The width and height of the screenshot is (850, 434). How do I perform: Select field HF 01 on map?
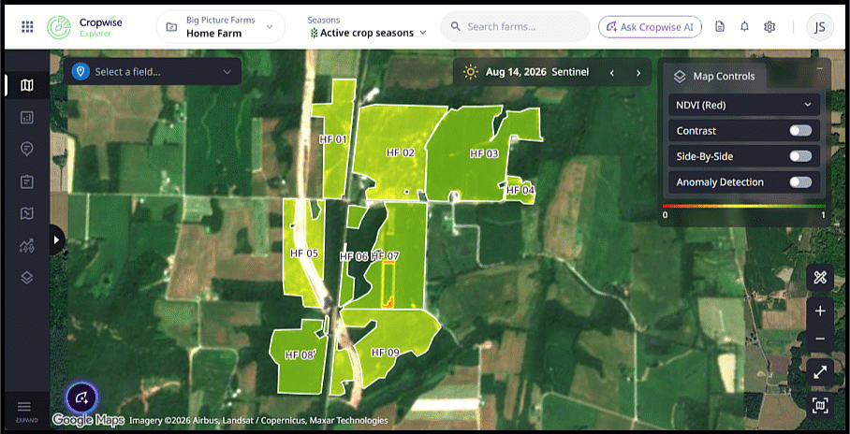(332, 139)
